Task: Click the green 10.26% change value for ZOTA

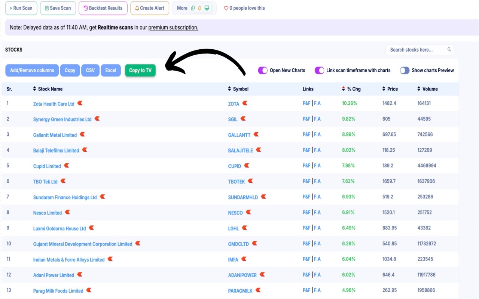Action: (x=349, y=104)
